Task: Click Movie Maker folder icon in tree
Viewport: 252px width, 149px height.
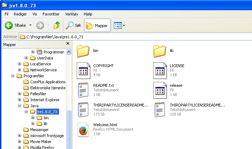Action: click(26, 142)
